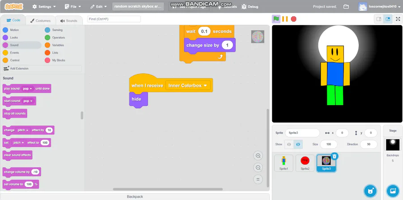Show the sprite using the eye icon
The image size is (403, 200).
coord(289,145)
